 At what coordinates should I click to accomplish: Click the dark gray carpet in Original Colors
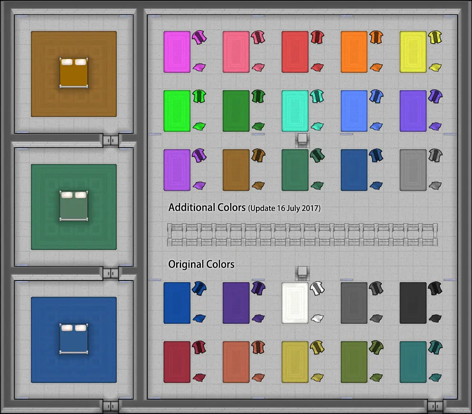(x=354, y=303)
